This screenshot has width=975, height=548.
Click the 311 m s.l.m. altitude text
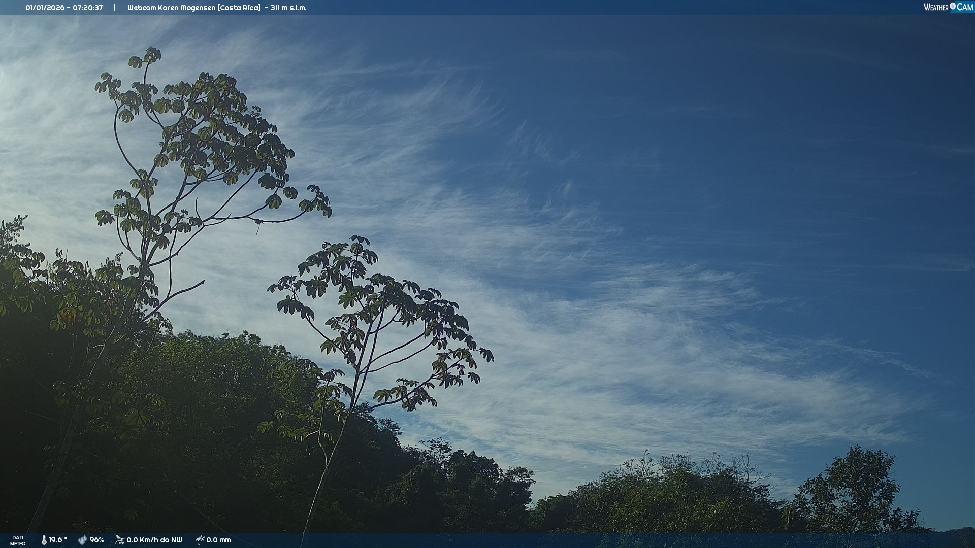pos(288,8)
